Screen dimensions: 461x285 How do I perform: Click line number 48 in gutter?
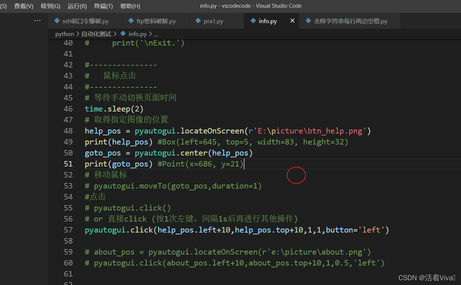[68, 131]
